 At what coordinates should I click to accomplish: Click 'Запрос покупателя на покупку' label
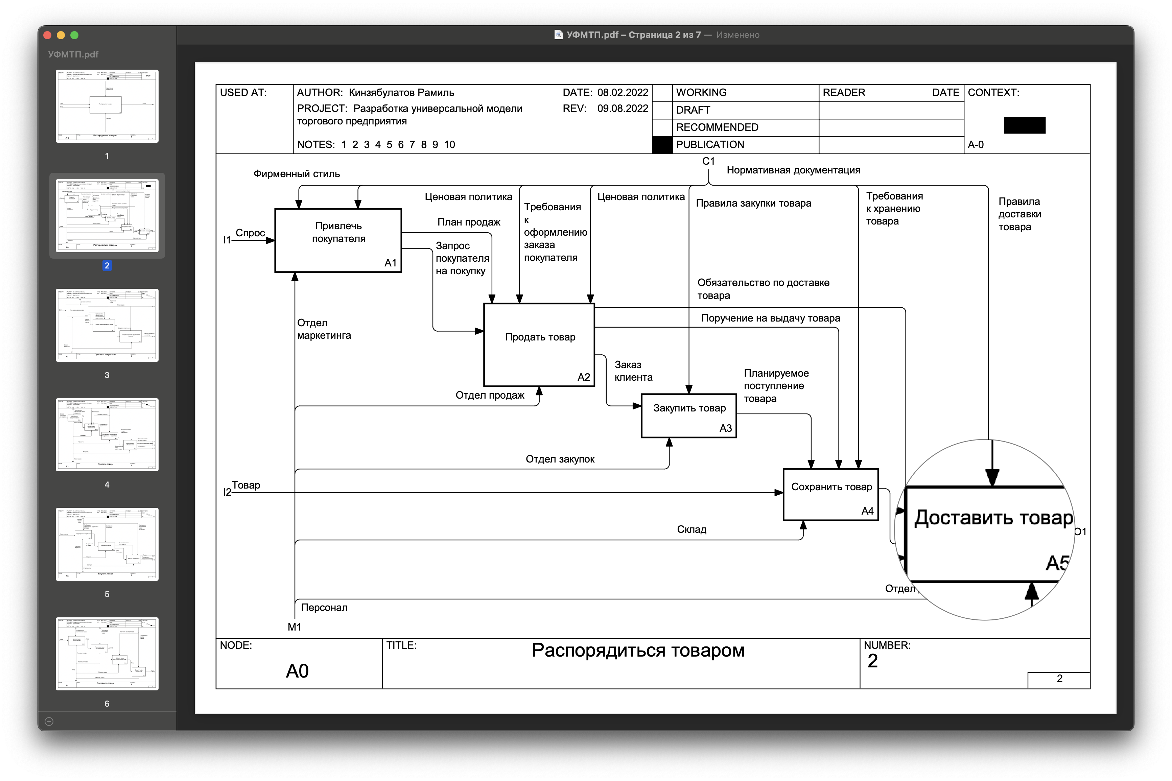click(462, 259)
